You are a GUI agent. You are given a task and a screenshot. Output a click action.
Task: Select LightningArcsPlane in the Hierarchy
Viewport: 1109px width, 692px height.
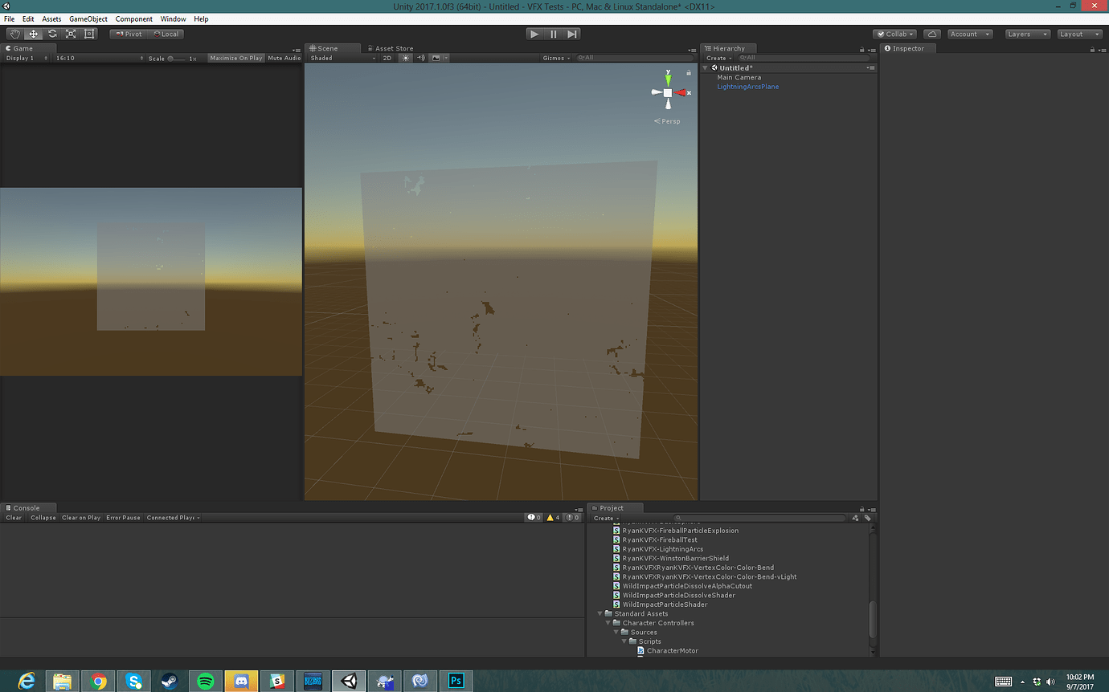click(747, 86)
